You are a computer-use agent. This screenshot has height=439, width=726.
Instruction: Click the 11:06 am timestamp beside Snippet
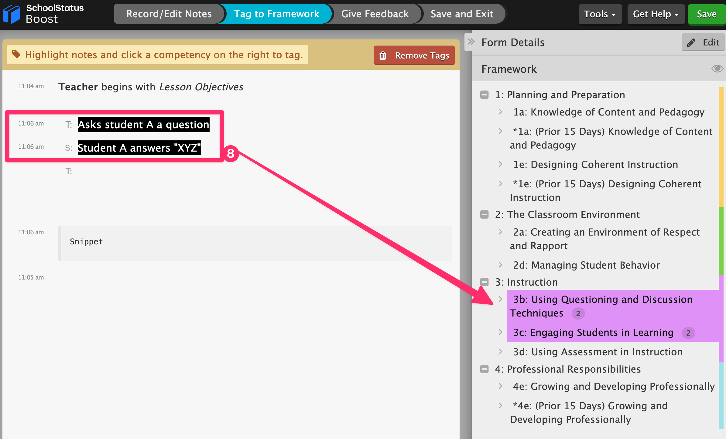(x=31, y=232)
